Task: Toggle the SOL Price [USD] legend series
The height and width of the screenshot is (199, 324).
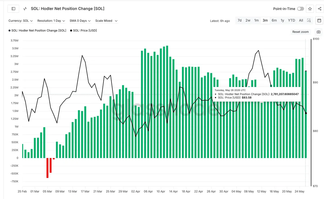Action: point(83,31)
